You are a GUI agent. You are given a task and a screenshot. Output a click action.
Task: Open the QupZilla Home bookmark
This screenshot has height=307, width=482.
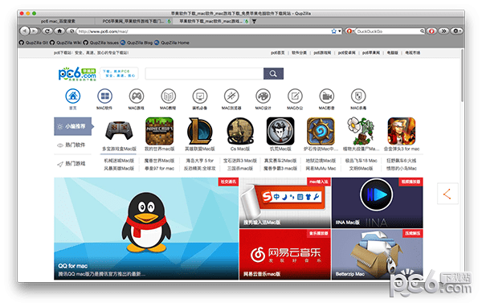[172, 43]
